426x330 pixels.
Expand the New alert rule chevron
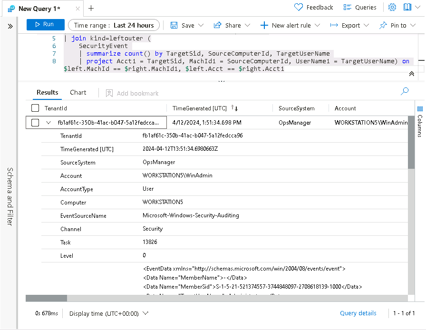click(317, 25)
